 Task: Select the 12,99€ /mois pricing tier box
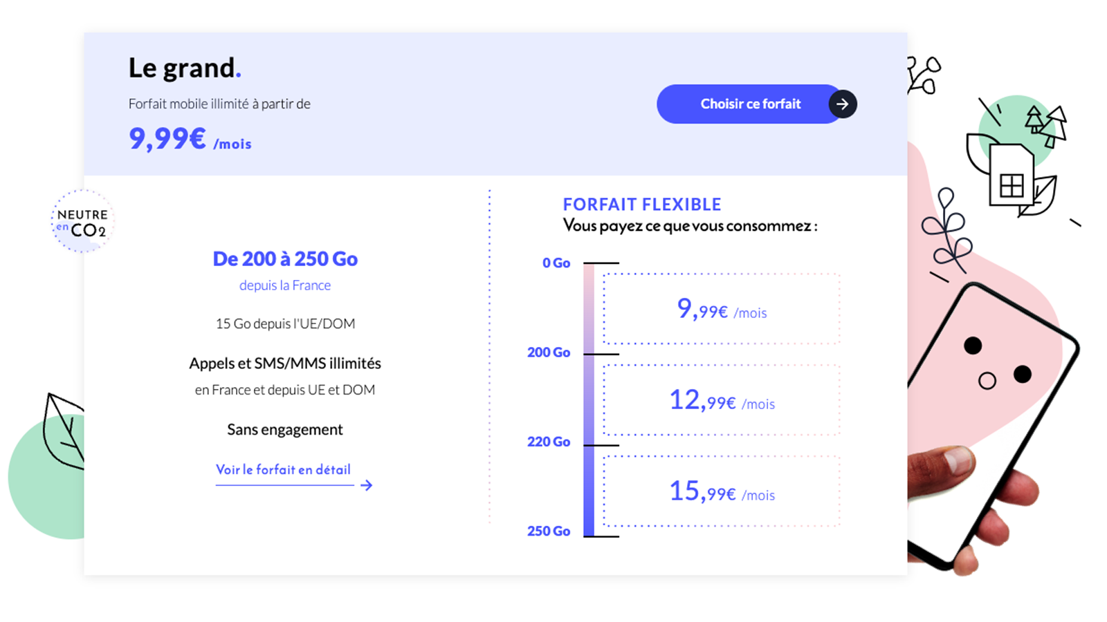(721, 401)
